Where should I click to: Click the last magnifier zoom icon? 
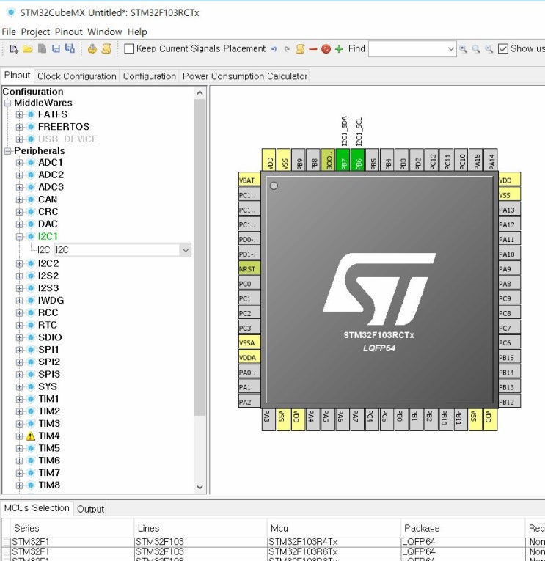tap(489, 49)
